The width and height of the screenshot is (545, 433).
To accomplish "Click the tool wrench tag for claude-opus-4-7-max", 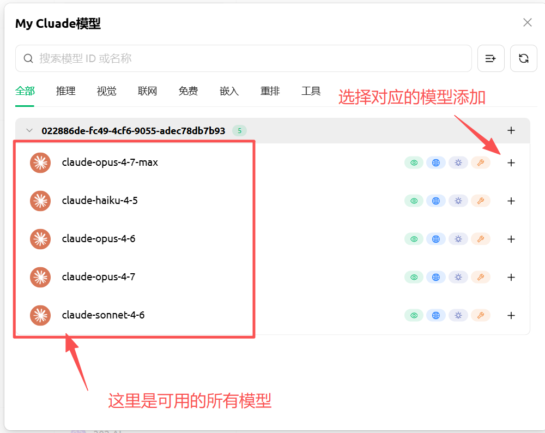I will click(x=481, y=163).
